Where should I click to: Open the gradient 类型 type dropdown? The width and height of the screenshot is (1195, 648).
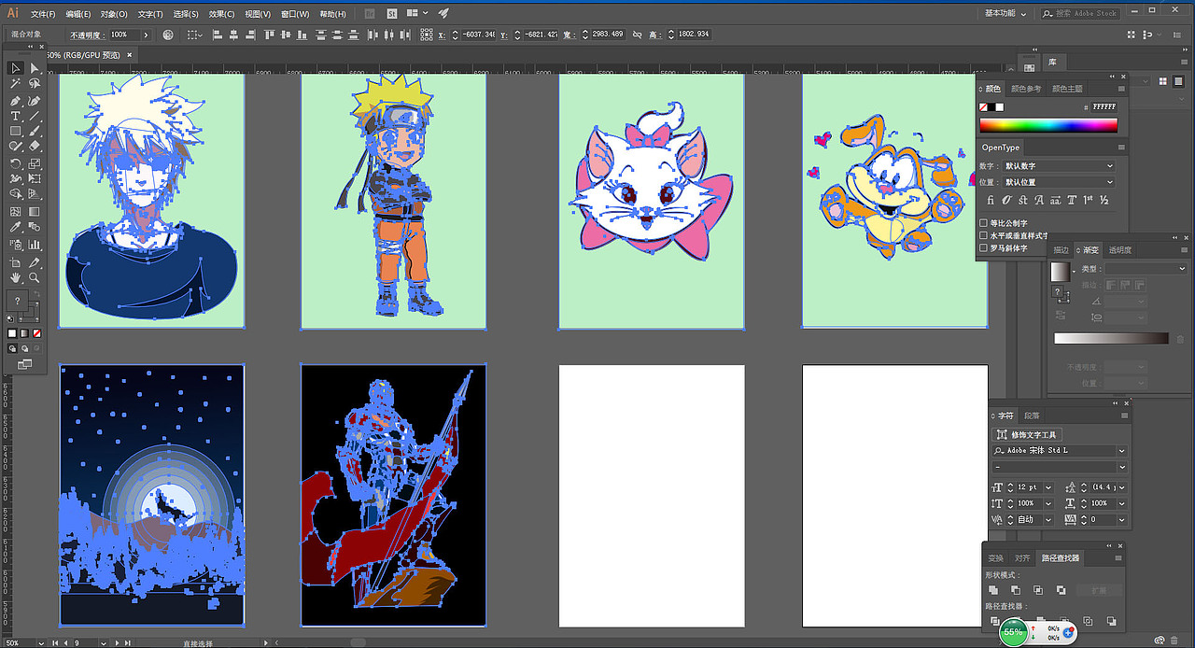[1146, 269]
